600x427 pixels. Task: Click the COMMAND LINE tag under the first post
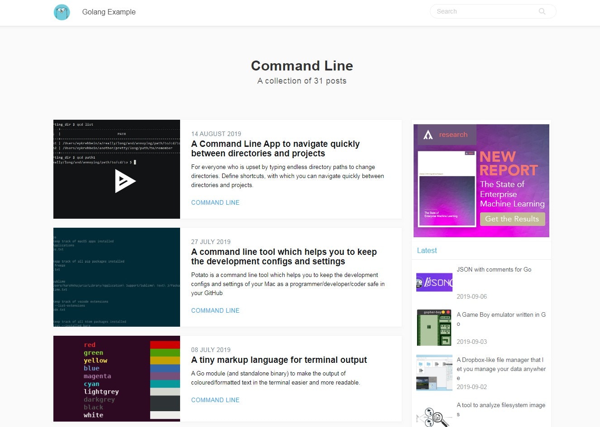coord(215,202)
